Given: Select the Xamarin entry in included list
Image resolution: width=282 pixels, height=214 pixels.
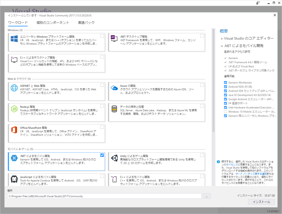Looking at the screenshot, I should [x=233, y=58].
